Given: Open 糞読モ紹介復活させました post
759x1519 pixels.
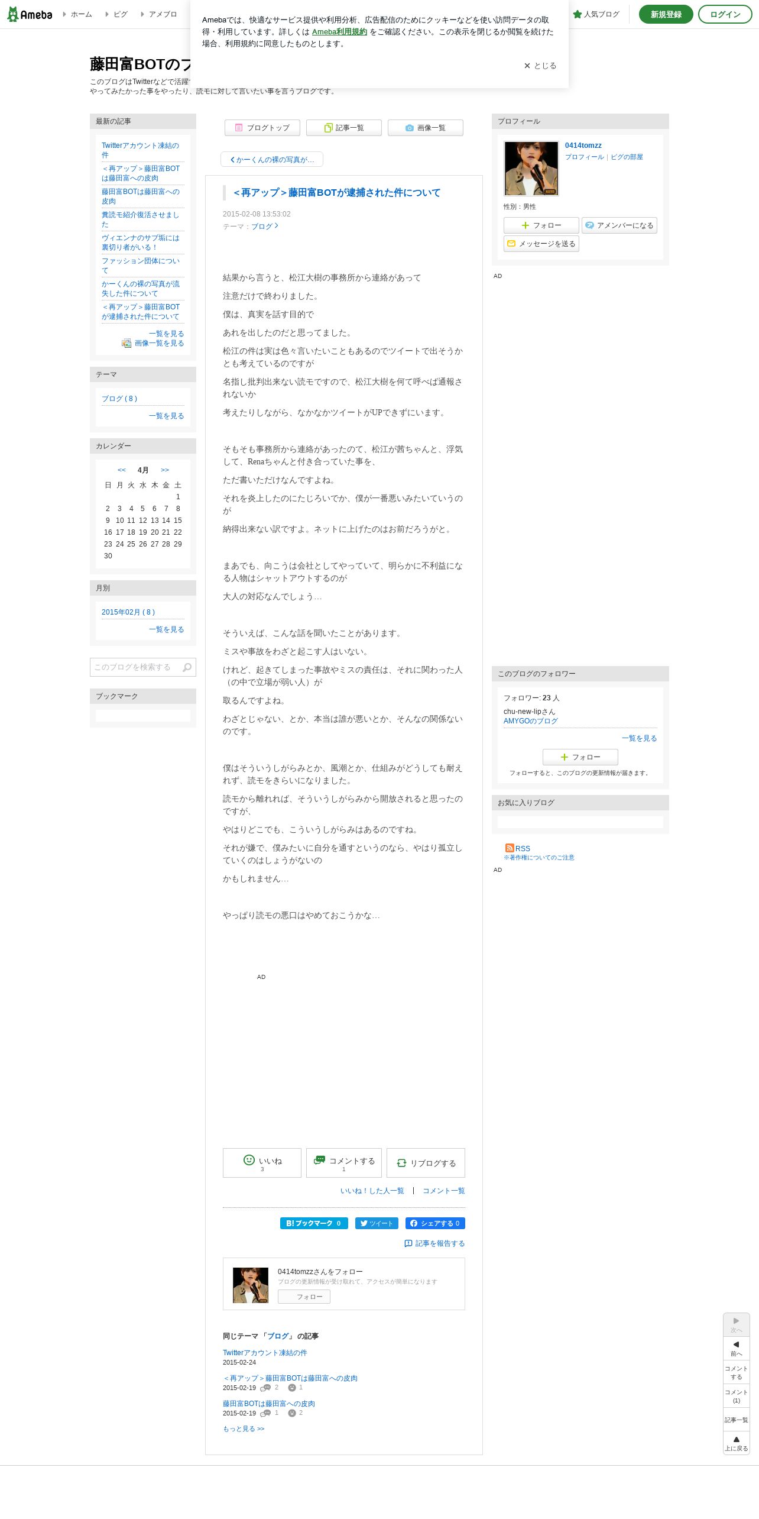Looking at the screenshot, I should [x=140, y=219].
